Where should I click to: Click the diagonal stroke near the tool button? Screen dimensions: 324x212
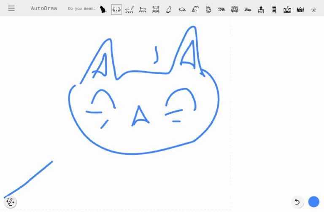[x=28, y=180]
